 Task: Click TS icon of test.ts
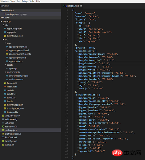(5, 101)
